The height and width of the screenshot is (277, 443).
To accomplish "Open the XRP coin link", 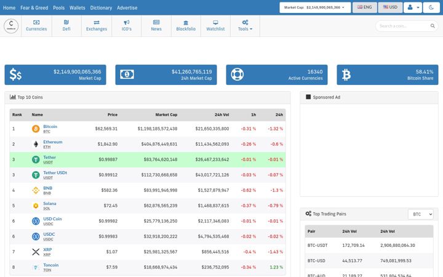I will coord(47,249).
